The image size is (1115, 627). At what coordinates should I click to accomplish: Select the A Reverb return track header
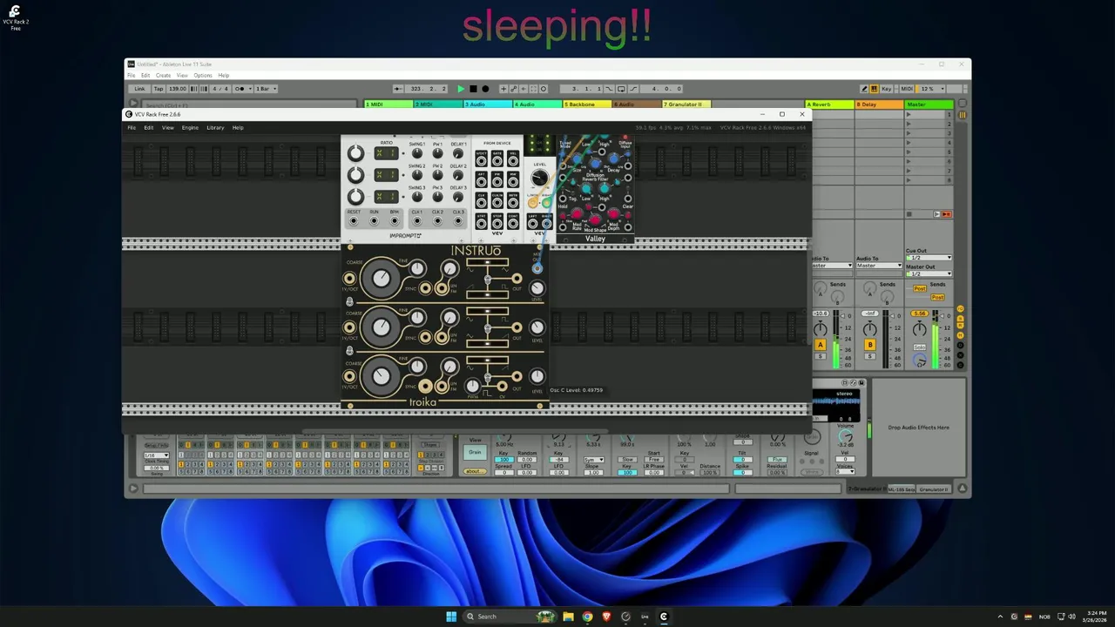coord(828,104)
